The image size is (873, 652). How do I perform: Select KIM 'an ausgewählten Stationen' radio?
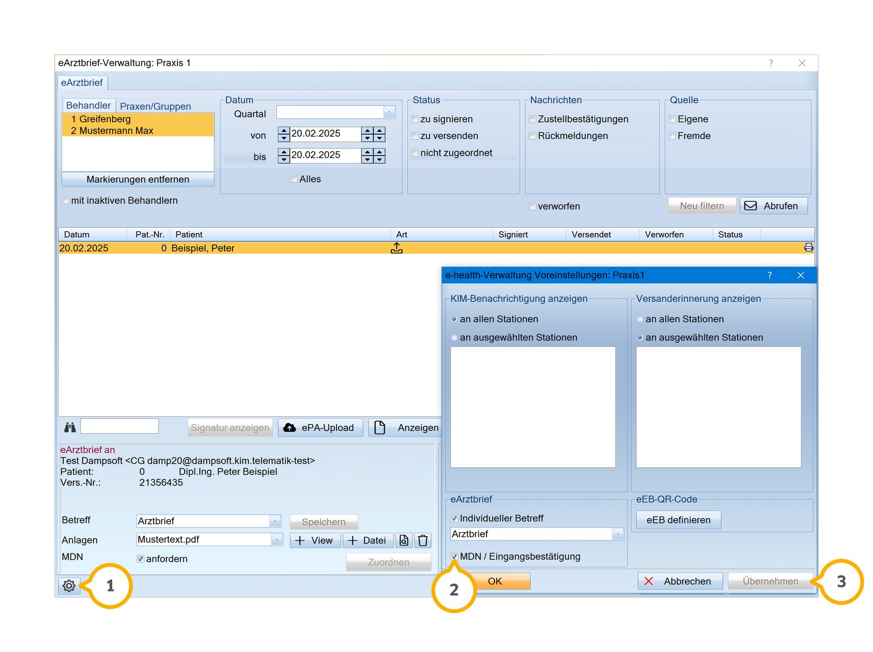[454, 338]
